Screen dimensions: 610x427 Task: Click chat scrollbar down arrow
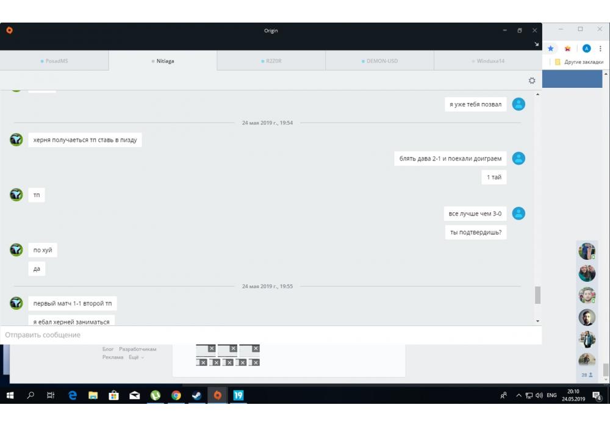click(x=537, y=321)
